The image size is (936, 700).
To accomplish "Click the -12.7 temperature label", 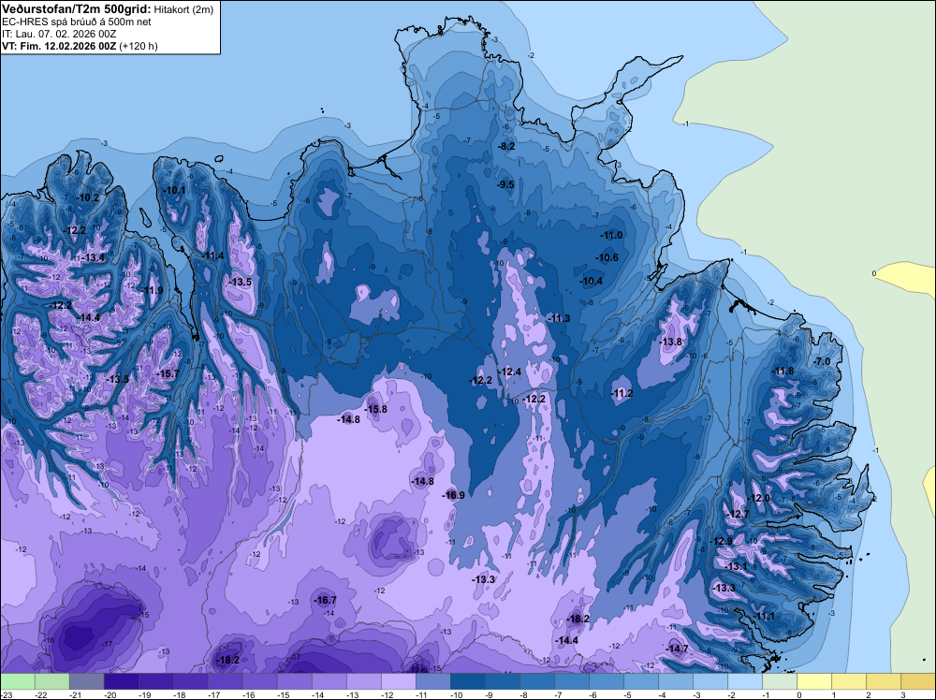I will (x=738, y=514).
